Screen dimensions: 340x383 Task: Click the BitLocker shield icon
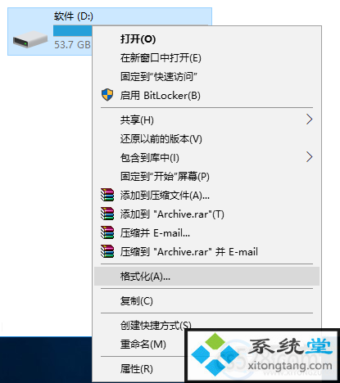coord(107,95)
